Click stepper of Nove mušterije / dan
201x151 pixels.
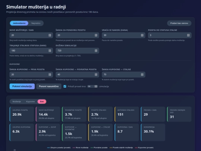click(x=50, y=35)
